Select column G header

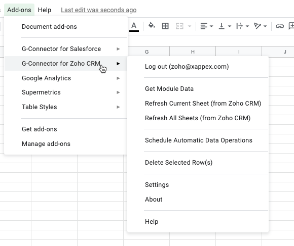(147, 52)
